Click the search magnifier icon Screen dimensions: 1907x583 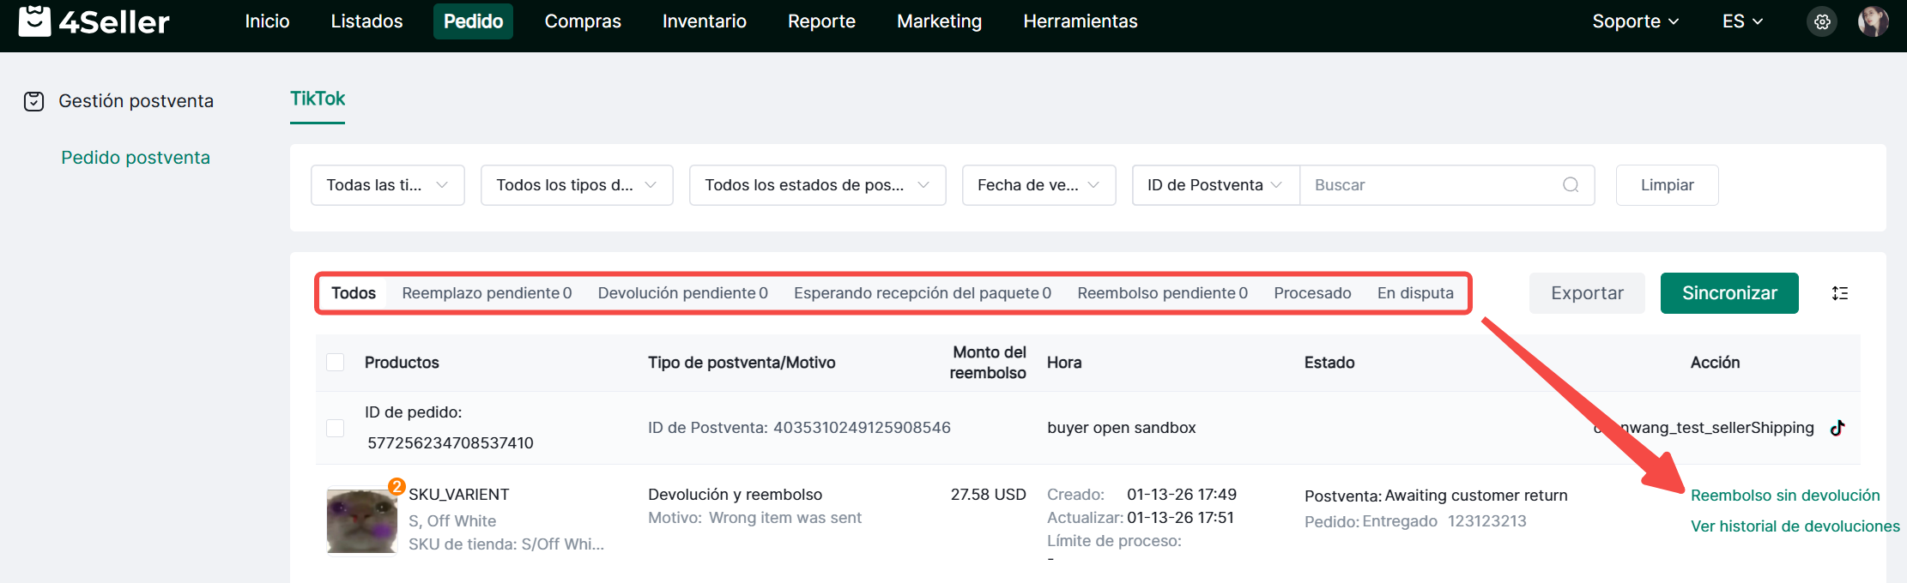click(x=1571, y=185)
